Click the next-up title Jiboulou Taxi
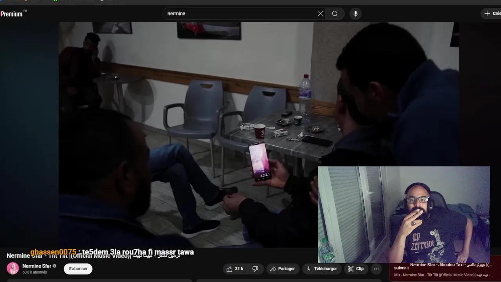Screen dimensions: 501x282 (450, 265)
